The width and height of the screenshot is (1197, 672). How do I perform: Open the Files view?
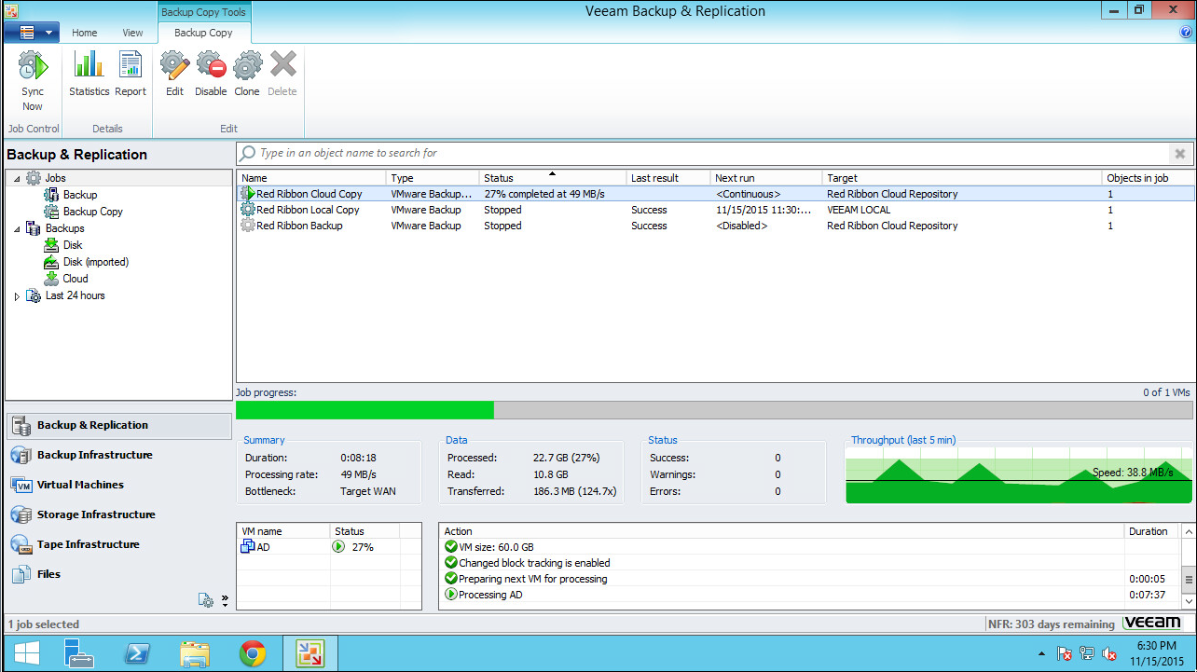pos(118,575)
